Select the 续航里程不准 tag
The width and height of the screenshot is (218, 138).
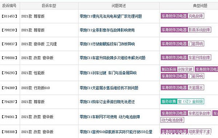199,131
